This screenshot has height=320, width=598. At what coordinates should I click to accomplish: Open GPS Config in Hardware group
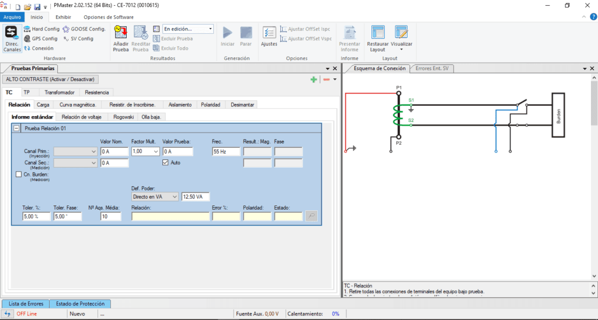coord(40,39)
